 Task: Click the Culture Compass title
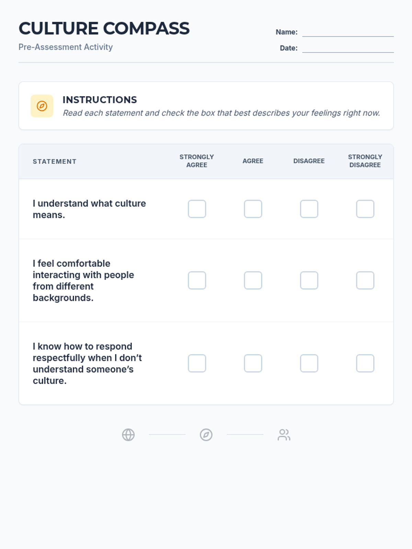(104, 28)
